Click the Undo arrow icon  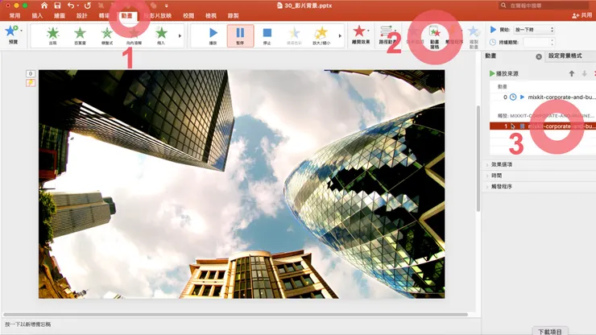70,6
